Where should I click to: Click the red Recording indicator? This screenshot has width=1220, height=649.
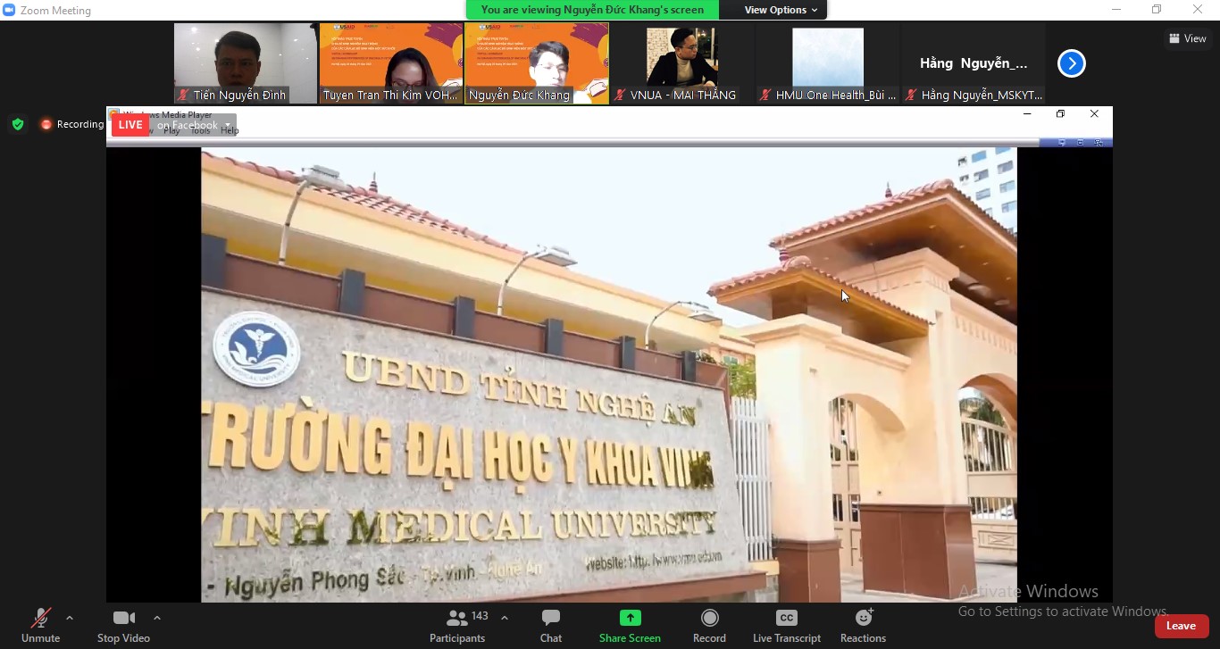(x=71, y=124)
